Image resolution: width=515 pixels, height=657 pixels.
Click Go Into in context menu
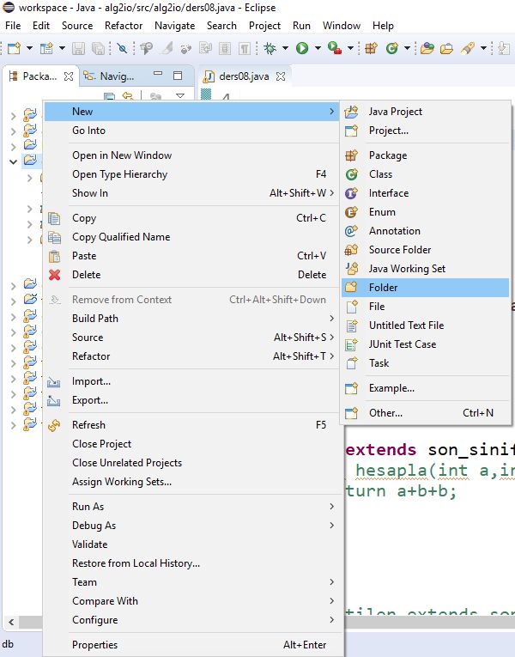click(191, 131)
